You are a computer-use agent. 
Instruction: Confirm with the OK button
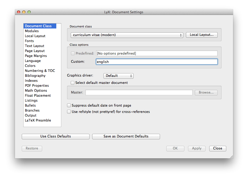pyautogui.click(x=175, y=148)
